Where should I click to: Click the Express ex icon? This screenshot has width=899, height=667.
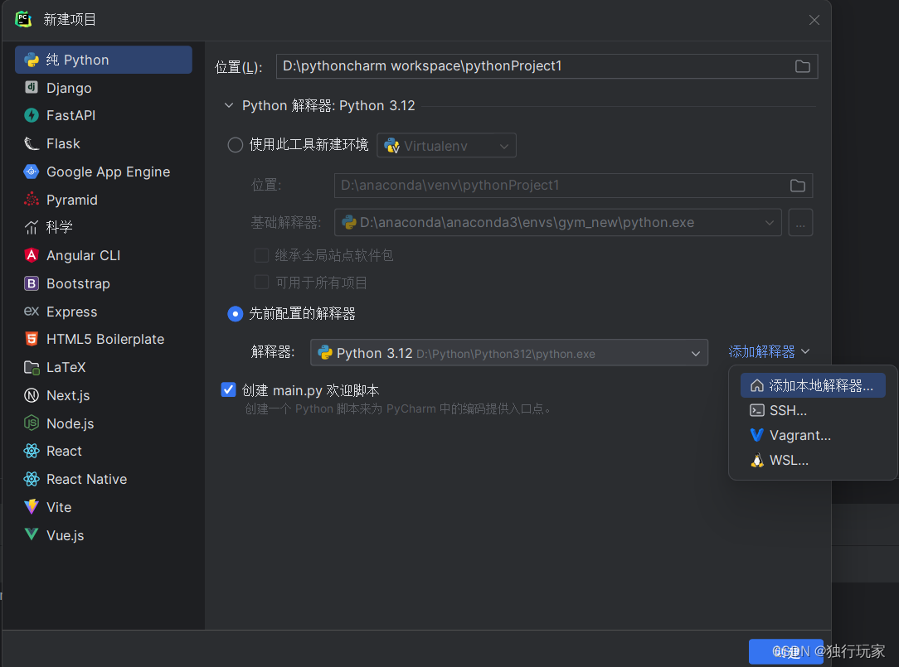[32, 312]
